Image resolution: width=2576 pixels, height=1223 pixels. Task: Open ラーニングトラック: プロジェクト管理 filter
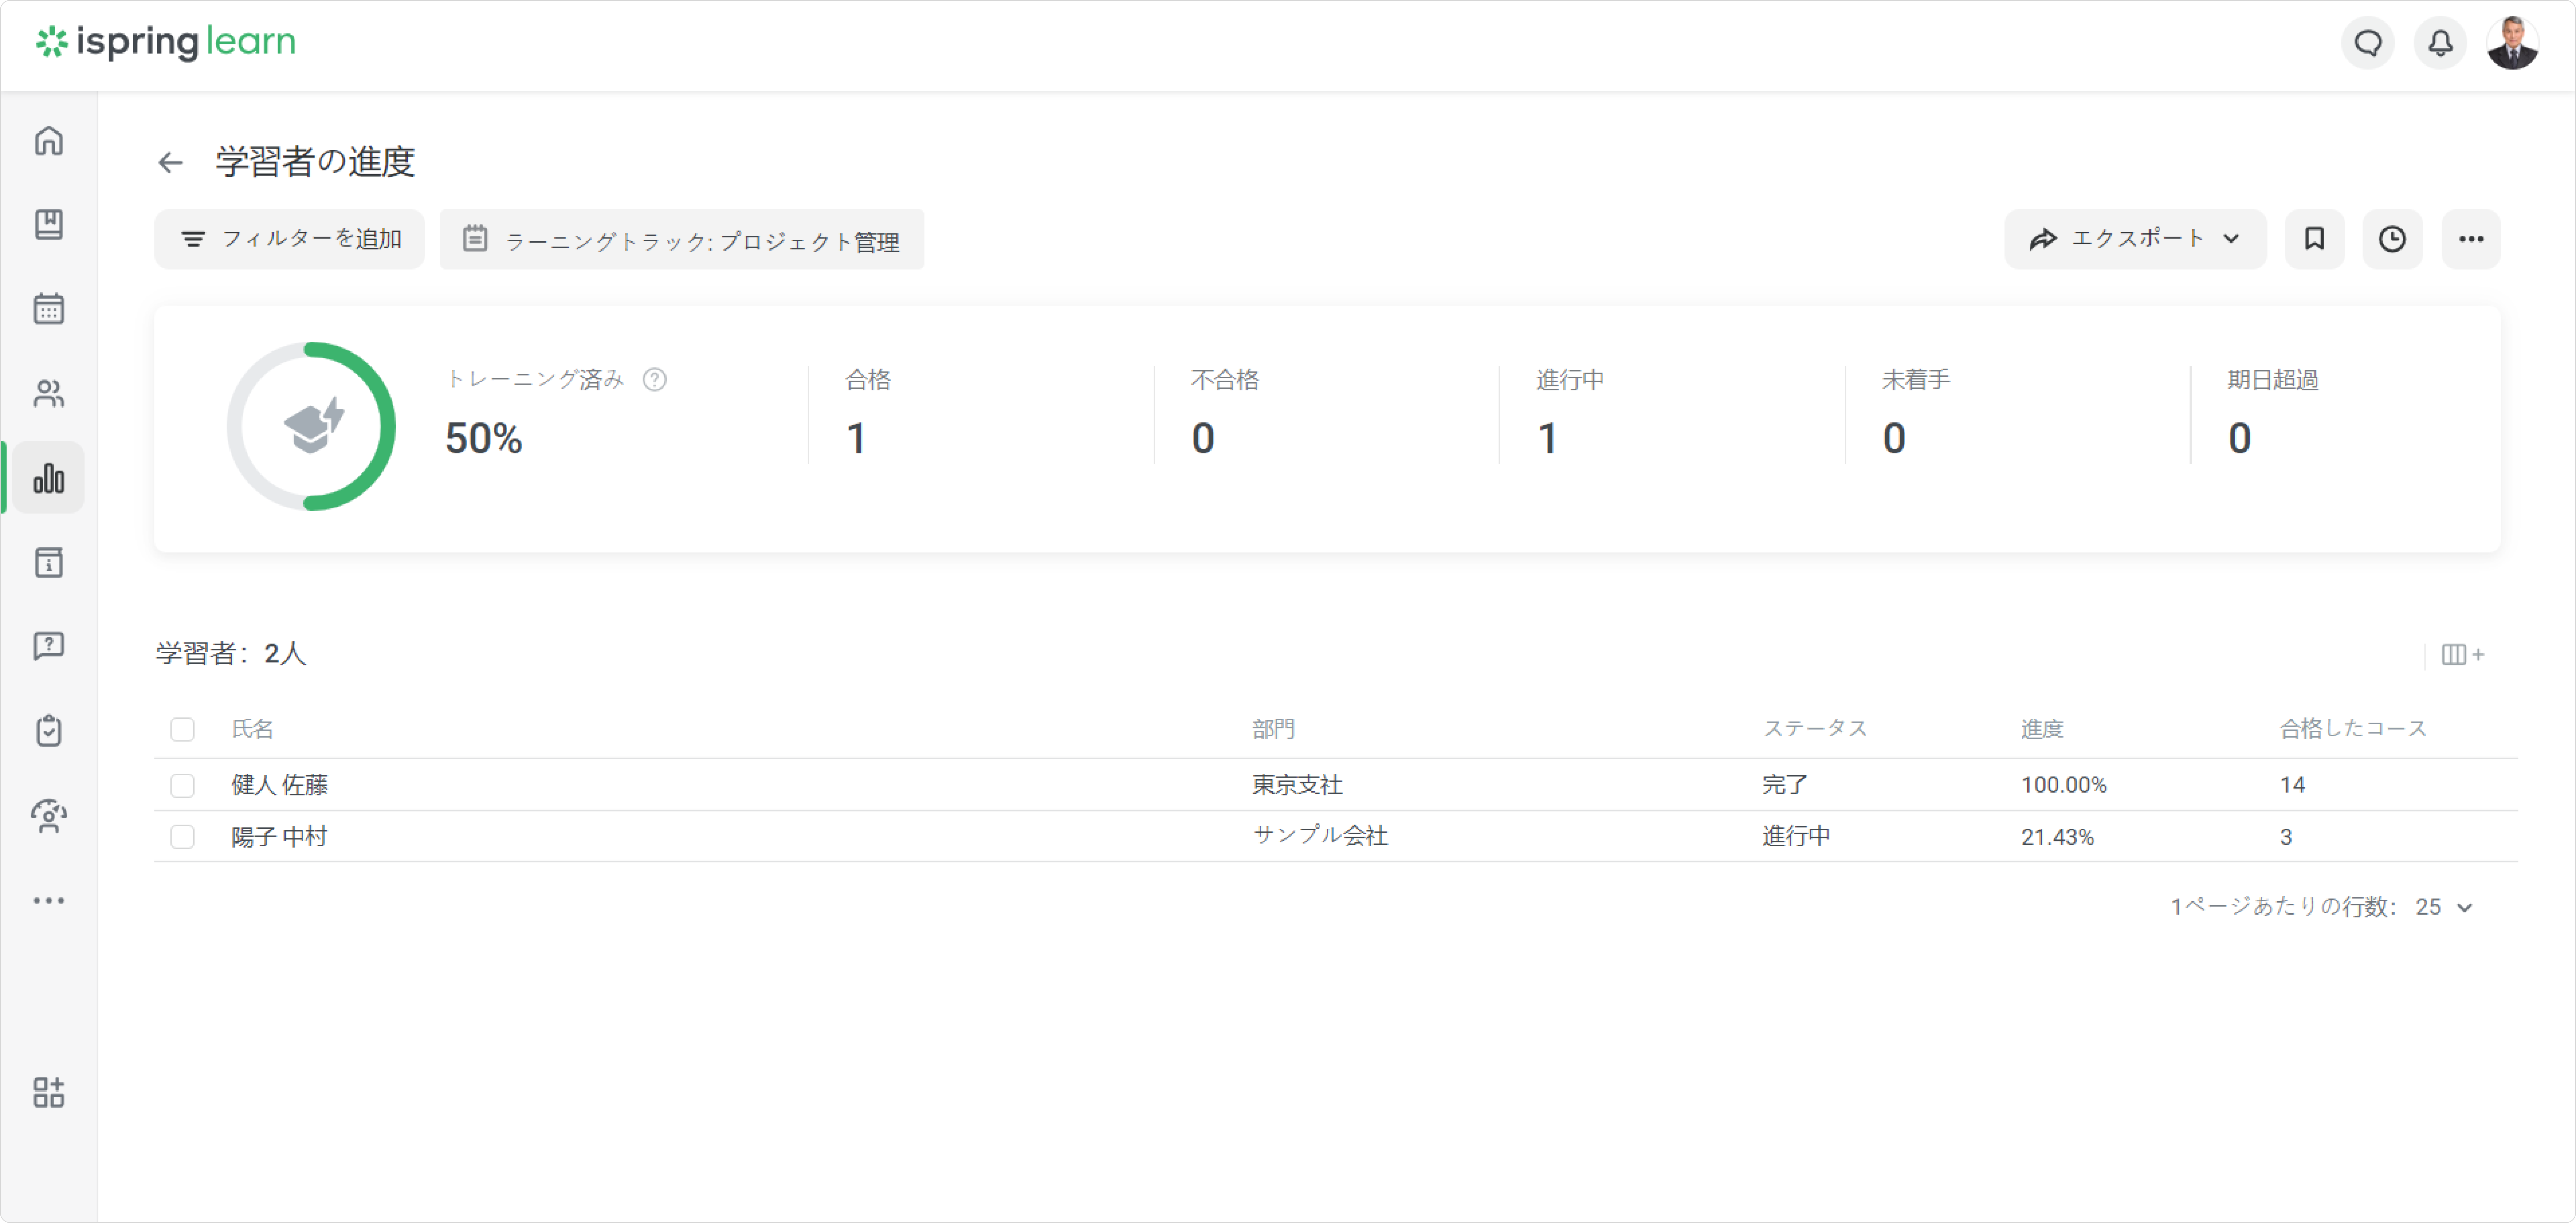pos(682,239)
